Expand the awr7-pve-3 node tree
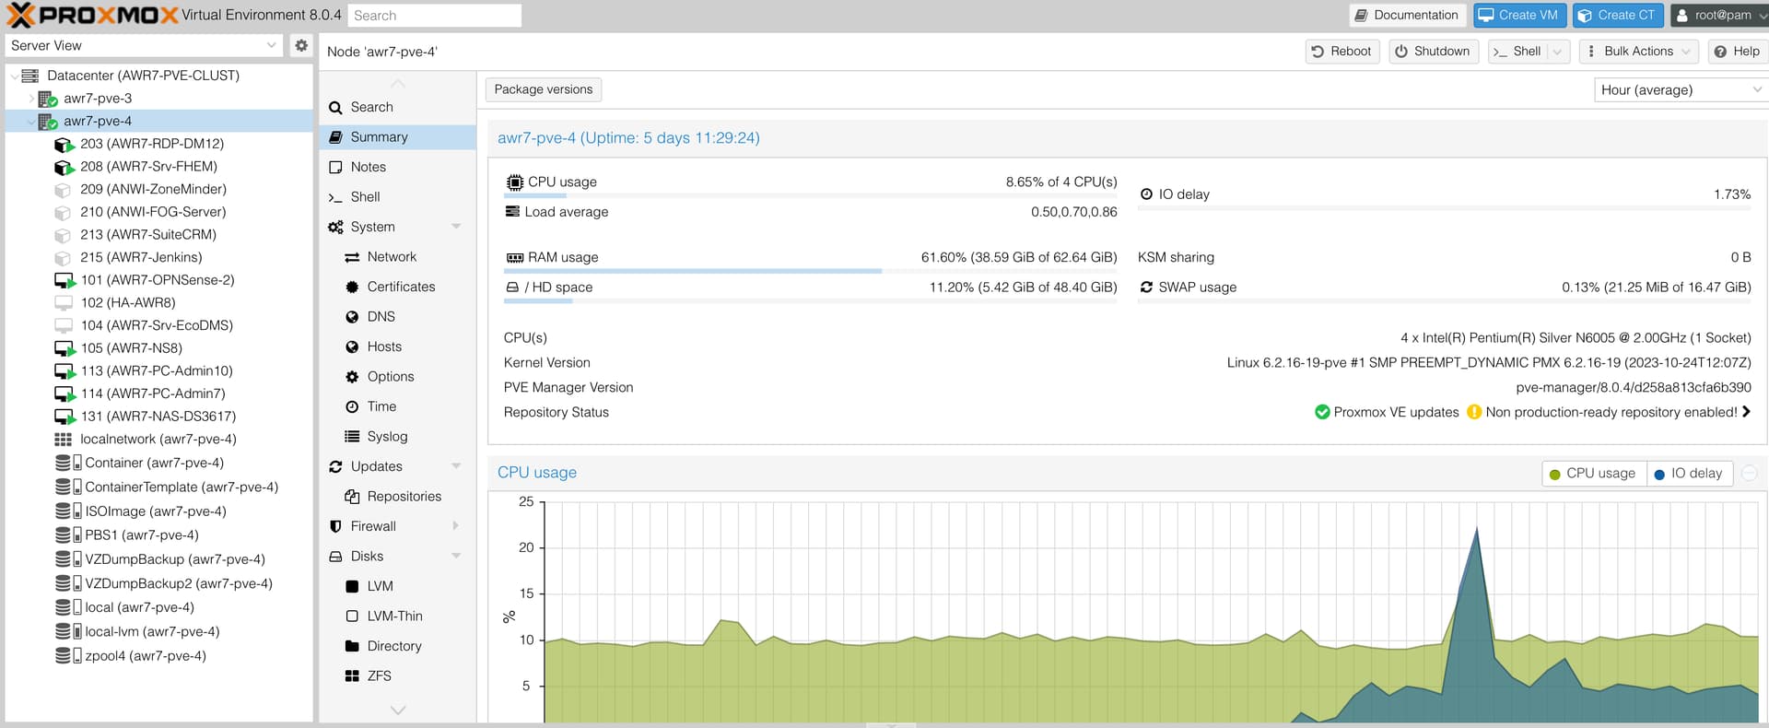Image resolution: width=1769 pixels, height=728 pixels. tap(31, 99)
